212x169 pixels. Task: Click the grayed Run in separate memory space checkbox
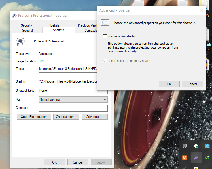click(x=105, y=60)
